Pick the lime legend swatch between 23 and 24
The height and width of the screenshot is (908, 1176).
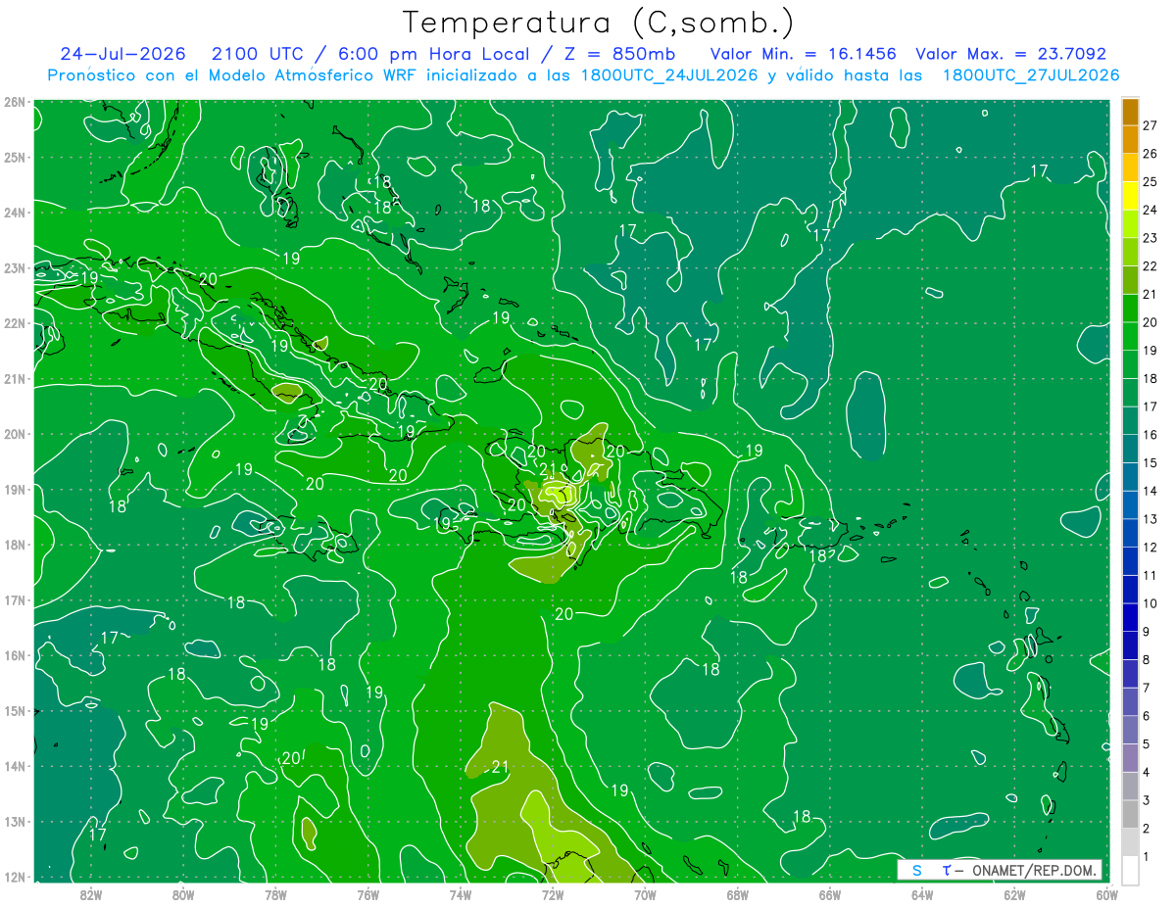[1130, 224]
